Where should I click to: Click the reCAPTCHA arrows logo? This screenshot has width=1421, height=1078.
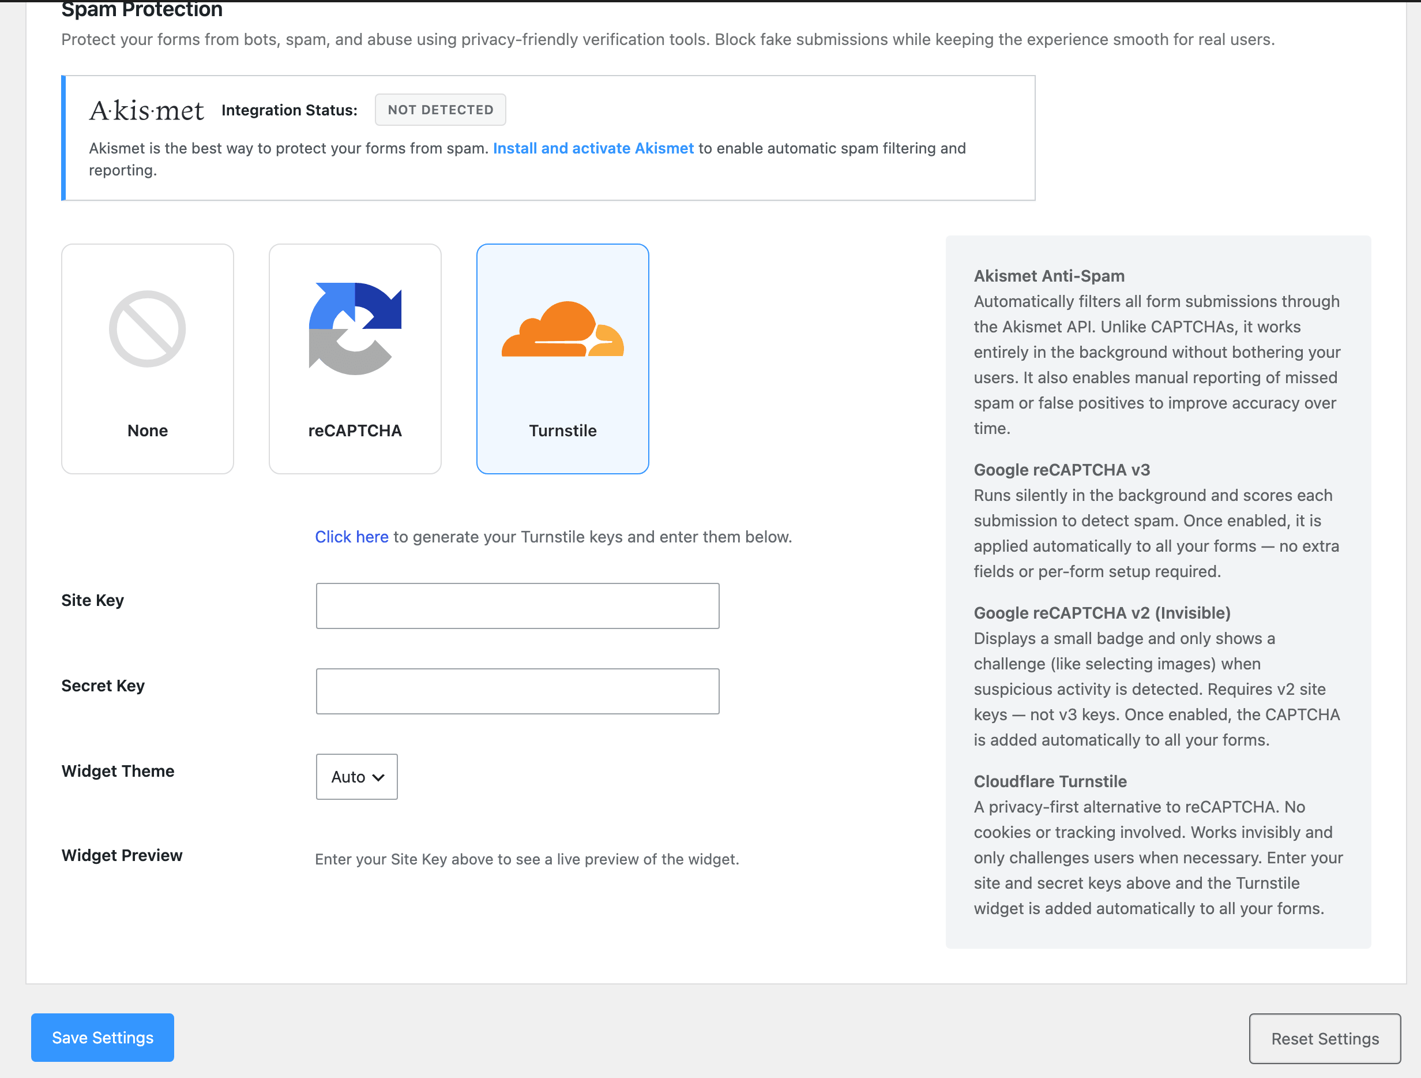355,328
